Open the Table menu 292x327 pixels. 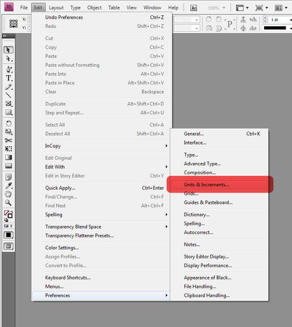tap(114, 8)
